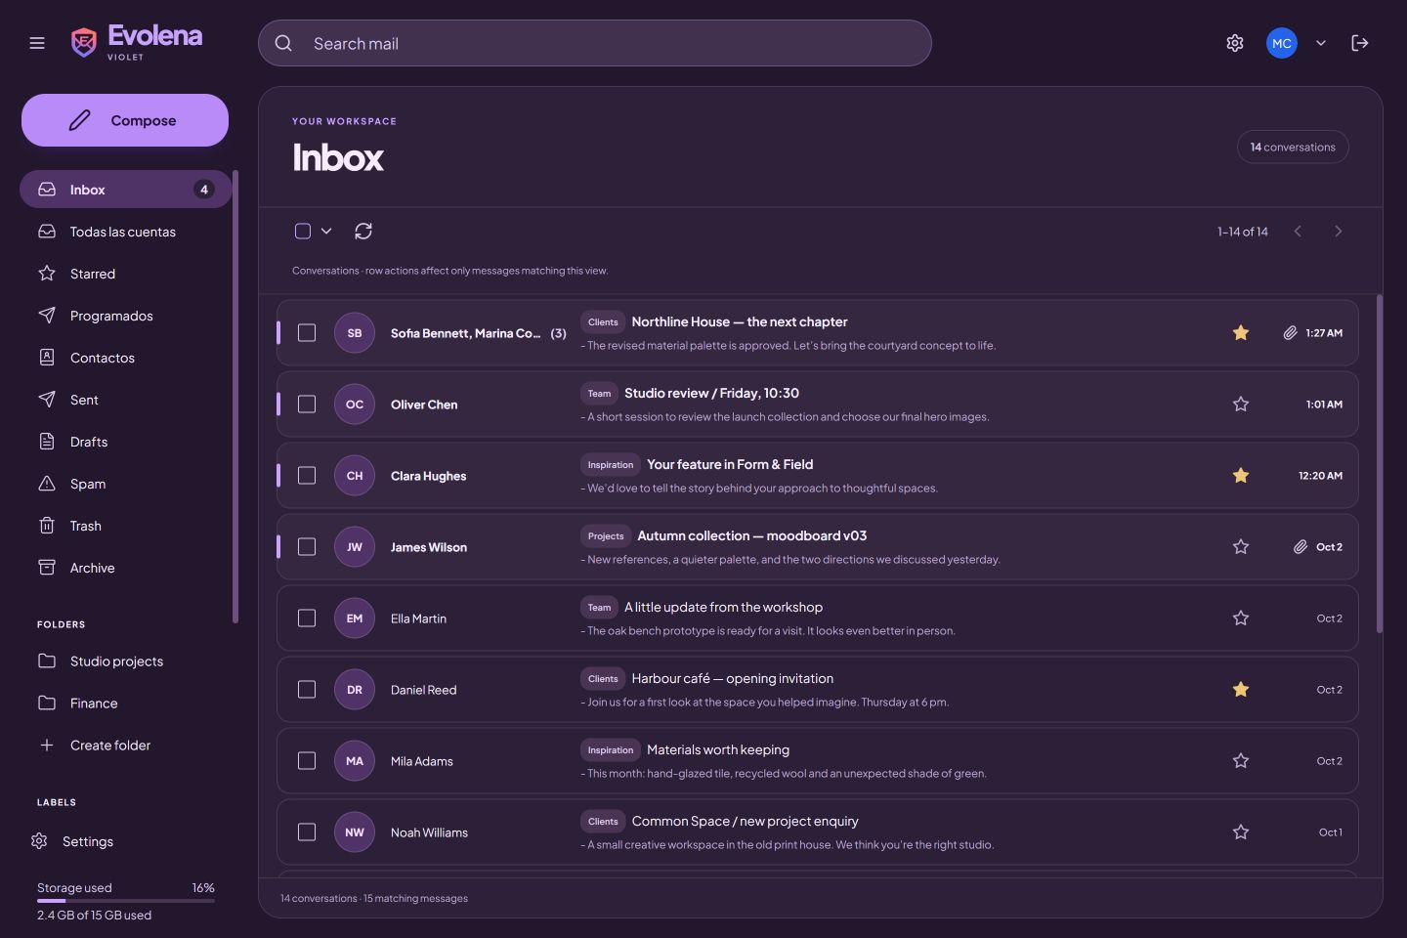1407x938 pixels.
Task: Click the storage used progress bar
Action: [126, 901]
